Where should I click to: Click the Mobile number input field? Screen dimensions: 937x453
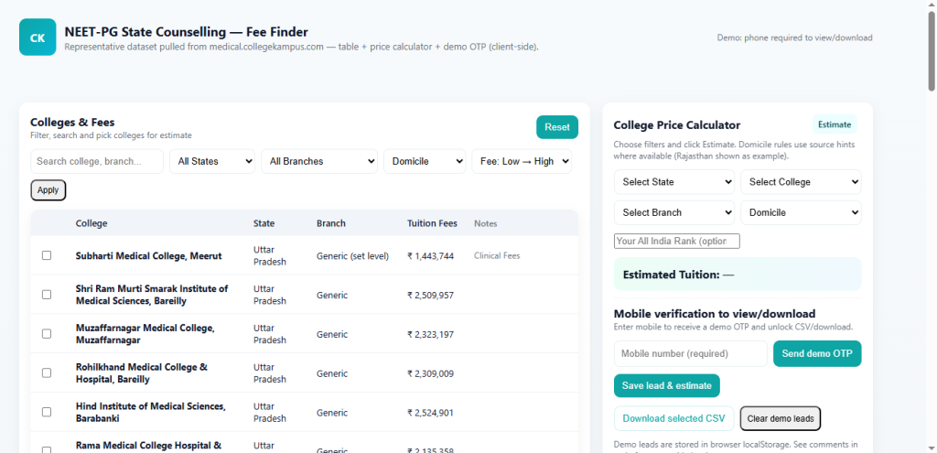click(x=690, y=354)
